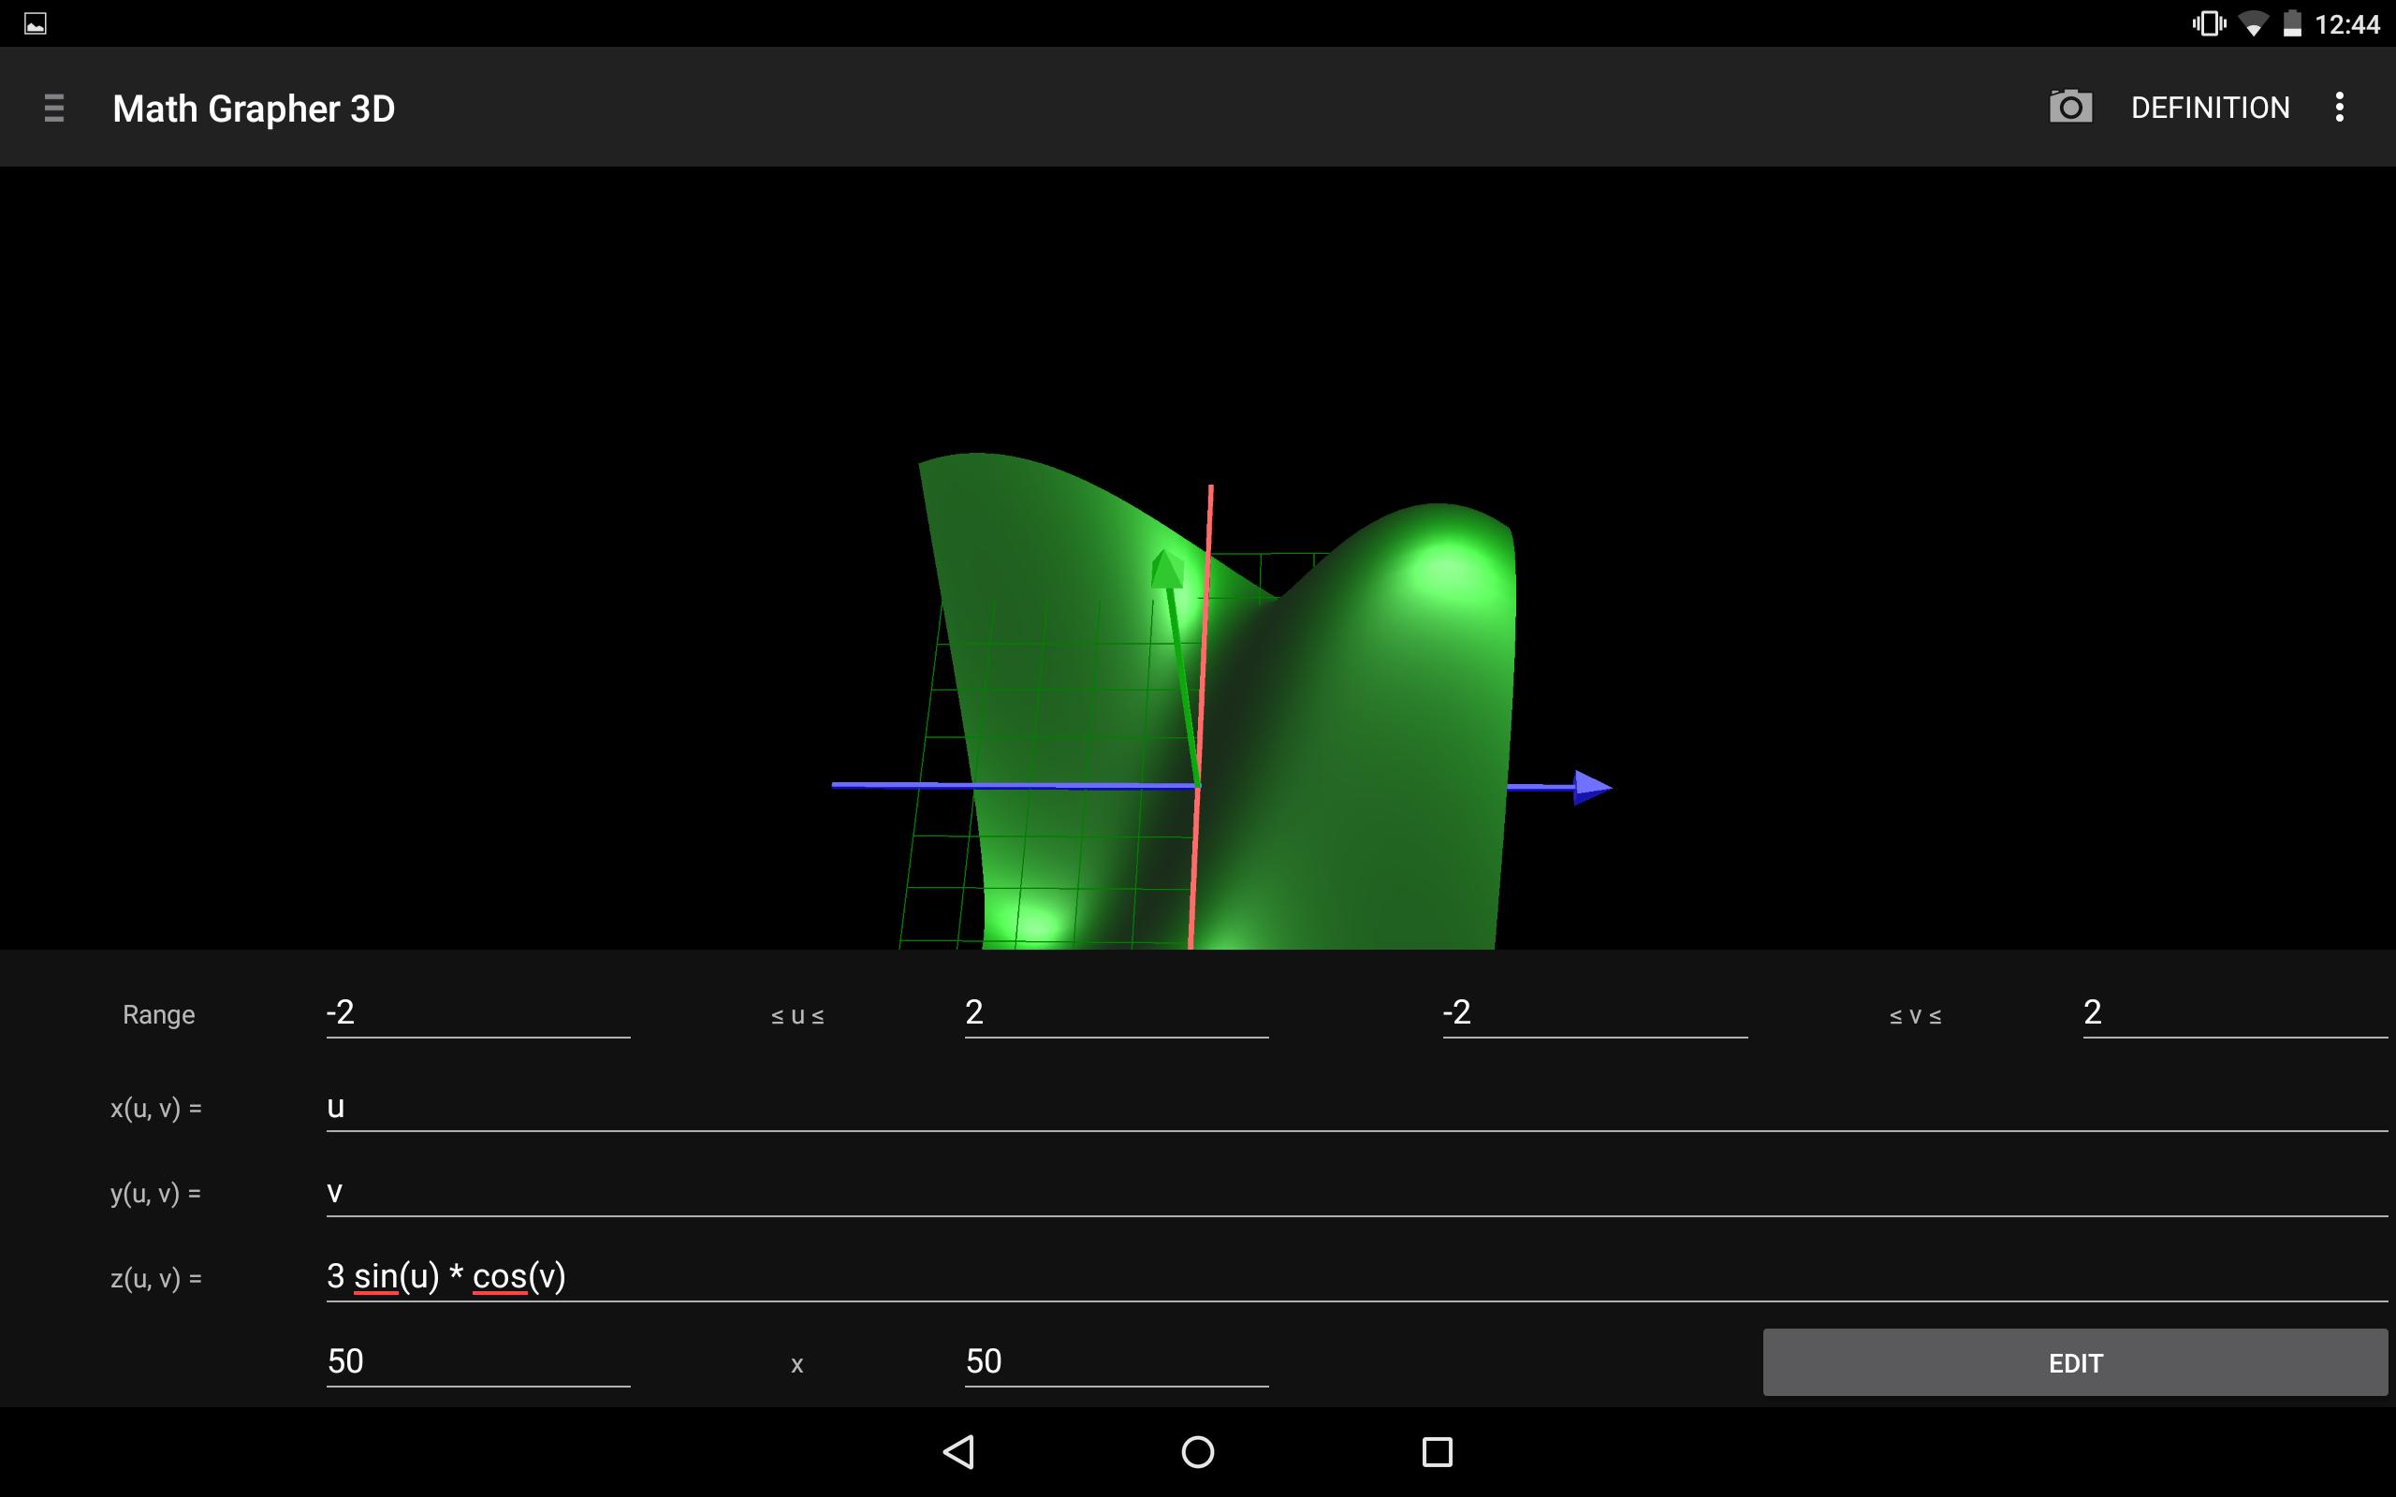Tap the 12:44 clock
The width and height of the screenshot is (2396, 1497).
(x=2346, y=24)
